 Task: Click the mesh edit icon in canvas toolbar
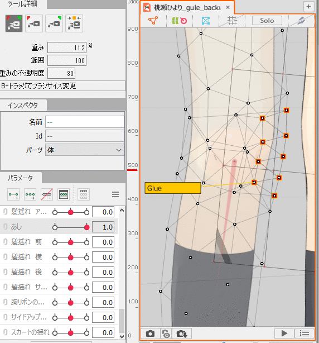[153, 21]
